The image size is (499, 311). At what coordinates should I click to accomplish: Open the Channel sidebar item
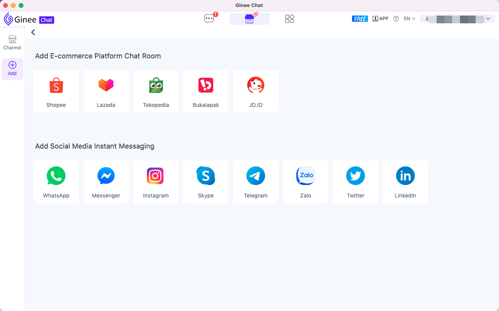(12, 43)
